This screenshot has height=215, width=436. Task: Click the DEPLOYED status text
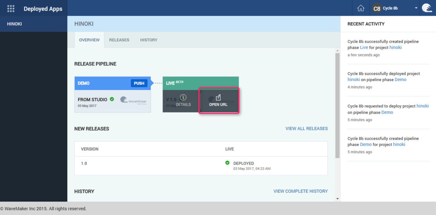tap(244, 163)
